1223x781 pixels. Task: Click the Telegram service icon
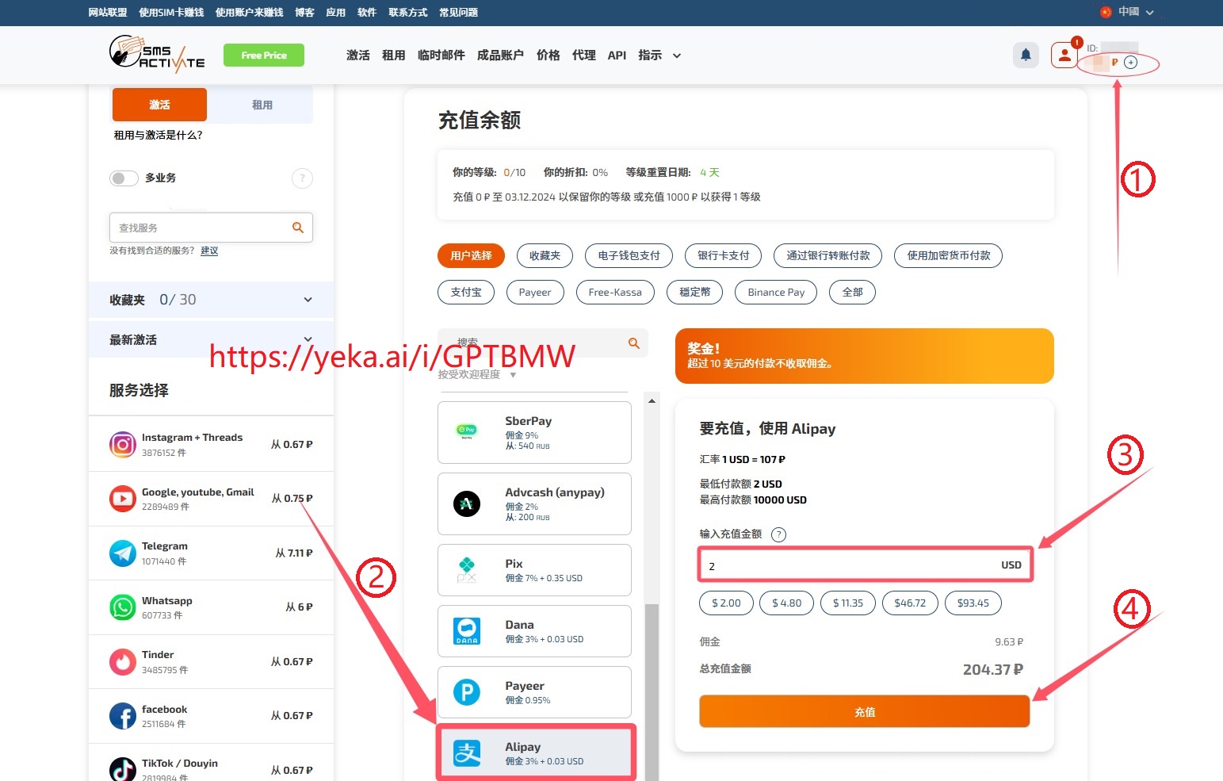coord(123,553)
